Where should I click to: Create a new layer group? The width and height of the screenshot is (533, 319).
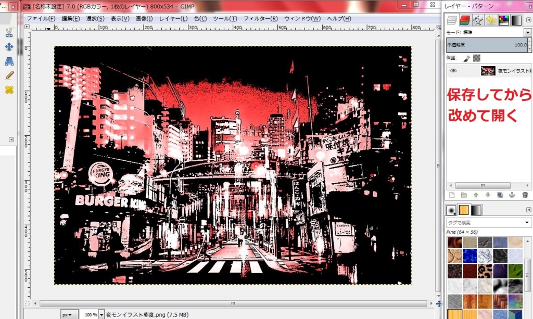tap(464, 195)
